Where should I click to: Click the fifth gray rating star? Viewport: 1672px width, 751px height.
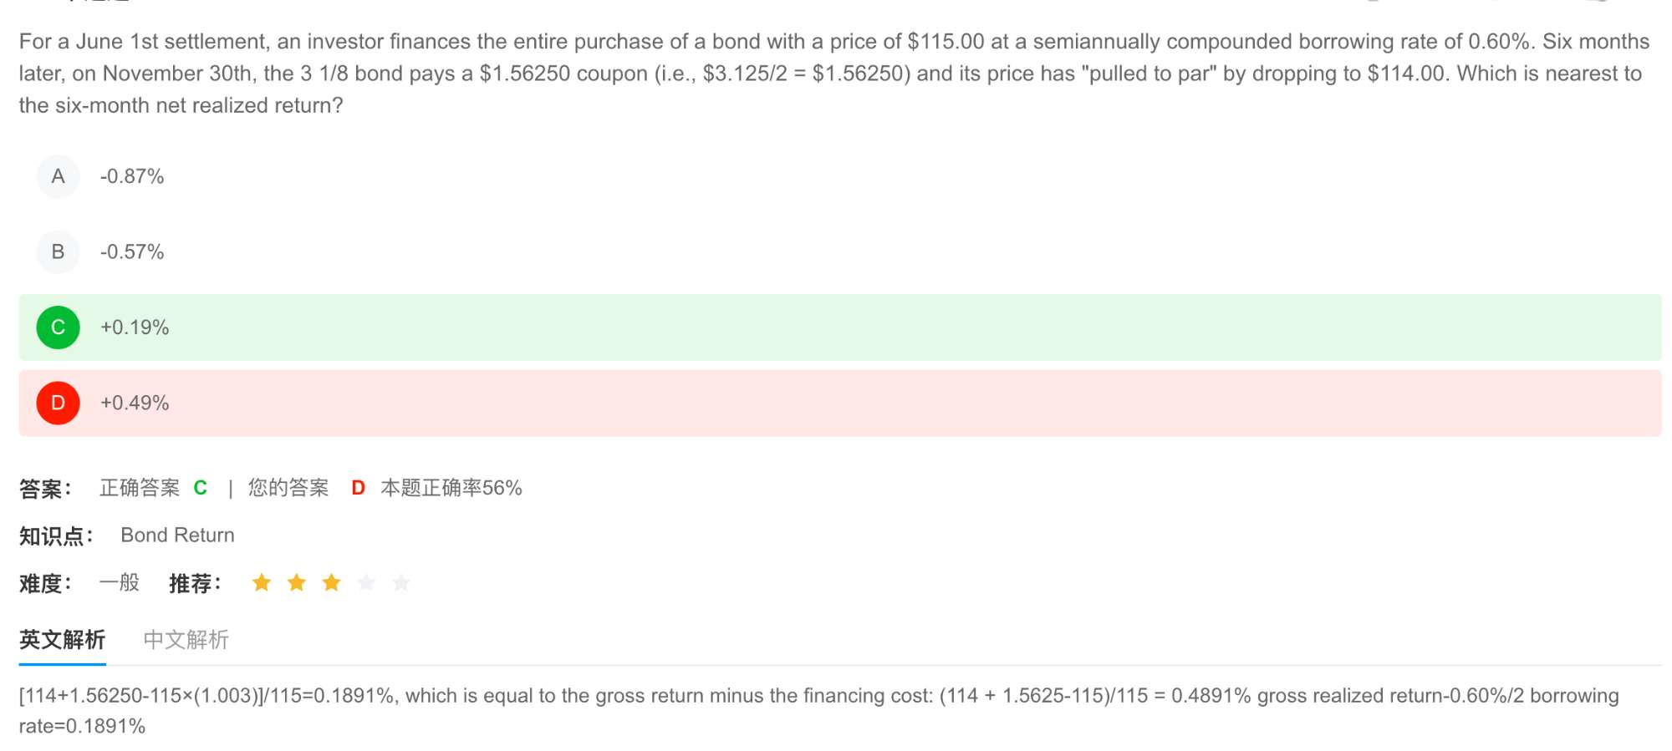pos(401,582)
